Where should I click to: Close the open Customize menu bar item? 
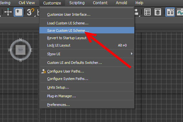pos(52,3)
